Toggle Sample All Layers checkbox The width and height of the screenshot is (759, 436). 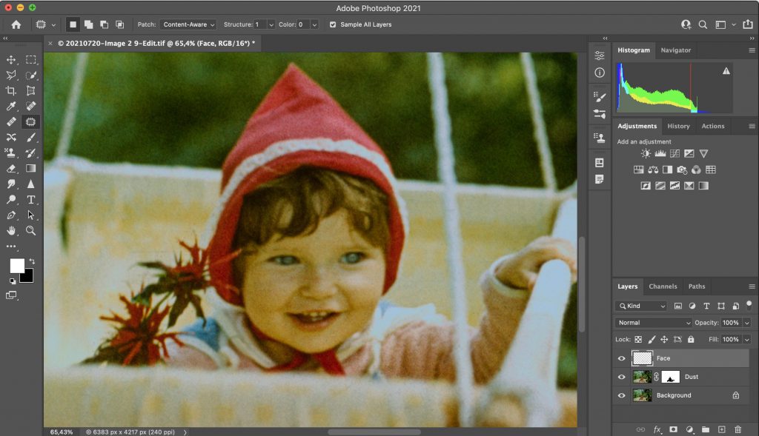[x=333, y=24]
